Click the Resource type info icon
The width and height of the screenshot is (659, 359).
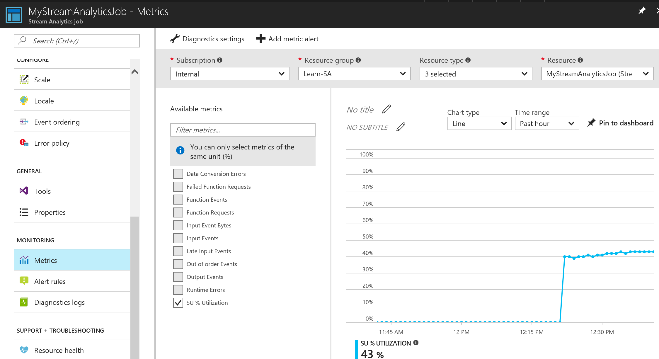[468, 60]
